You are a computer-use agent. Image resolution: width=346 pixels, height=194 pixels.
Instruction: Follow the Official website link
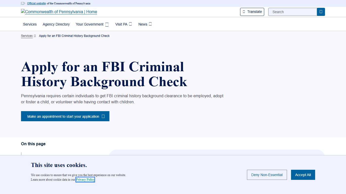pyautogui.click(x=36, y=3)
